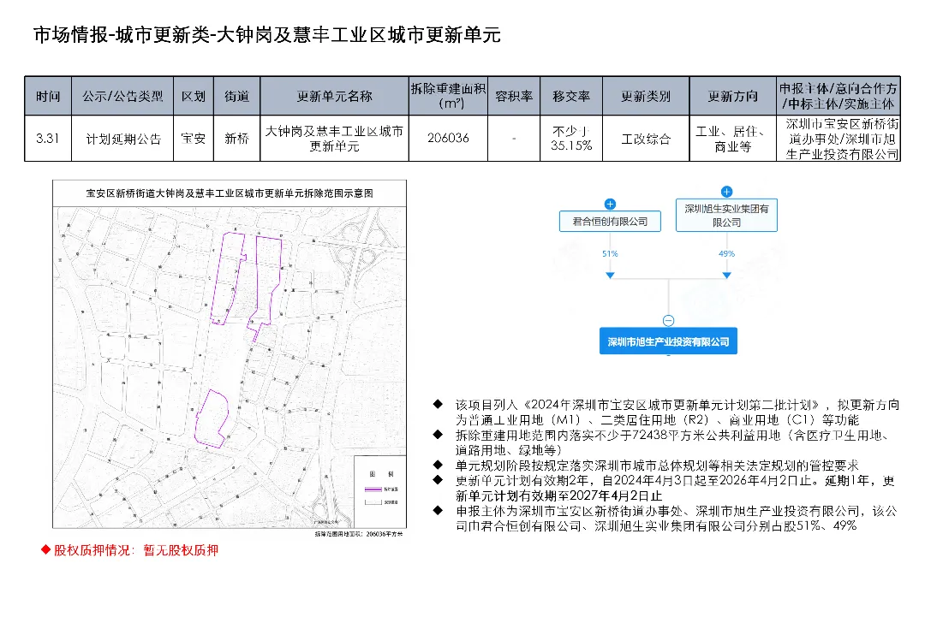This screenshot has width=925, height=617.
Task: Click the 容积率 column header
Action: [x=514, y=96]
